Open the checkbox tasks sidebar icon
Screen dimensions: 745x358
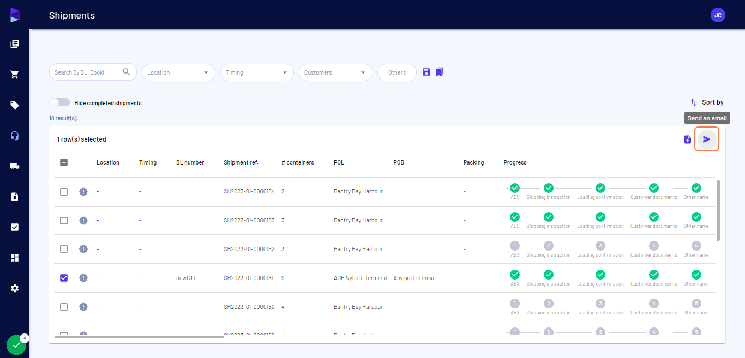coord(15,227)
